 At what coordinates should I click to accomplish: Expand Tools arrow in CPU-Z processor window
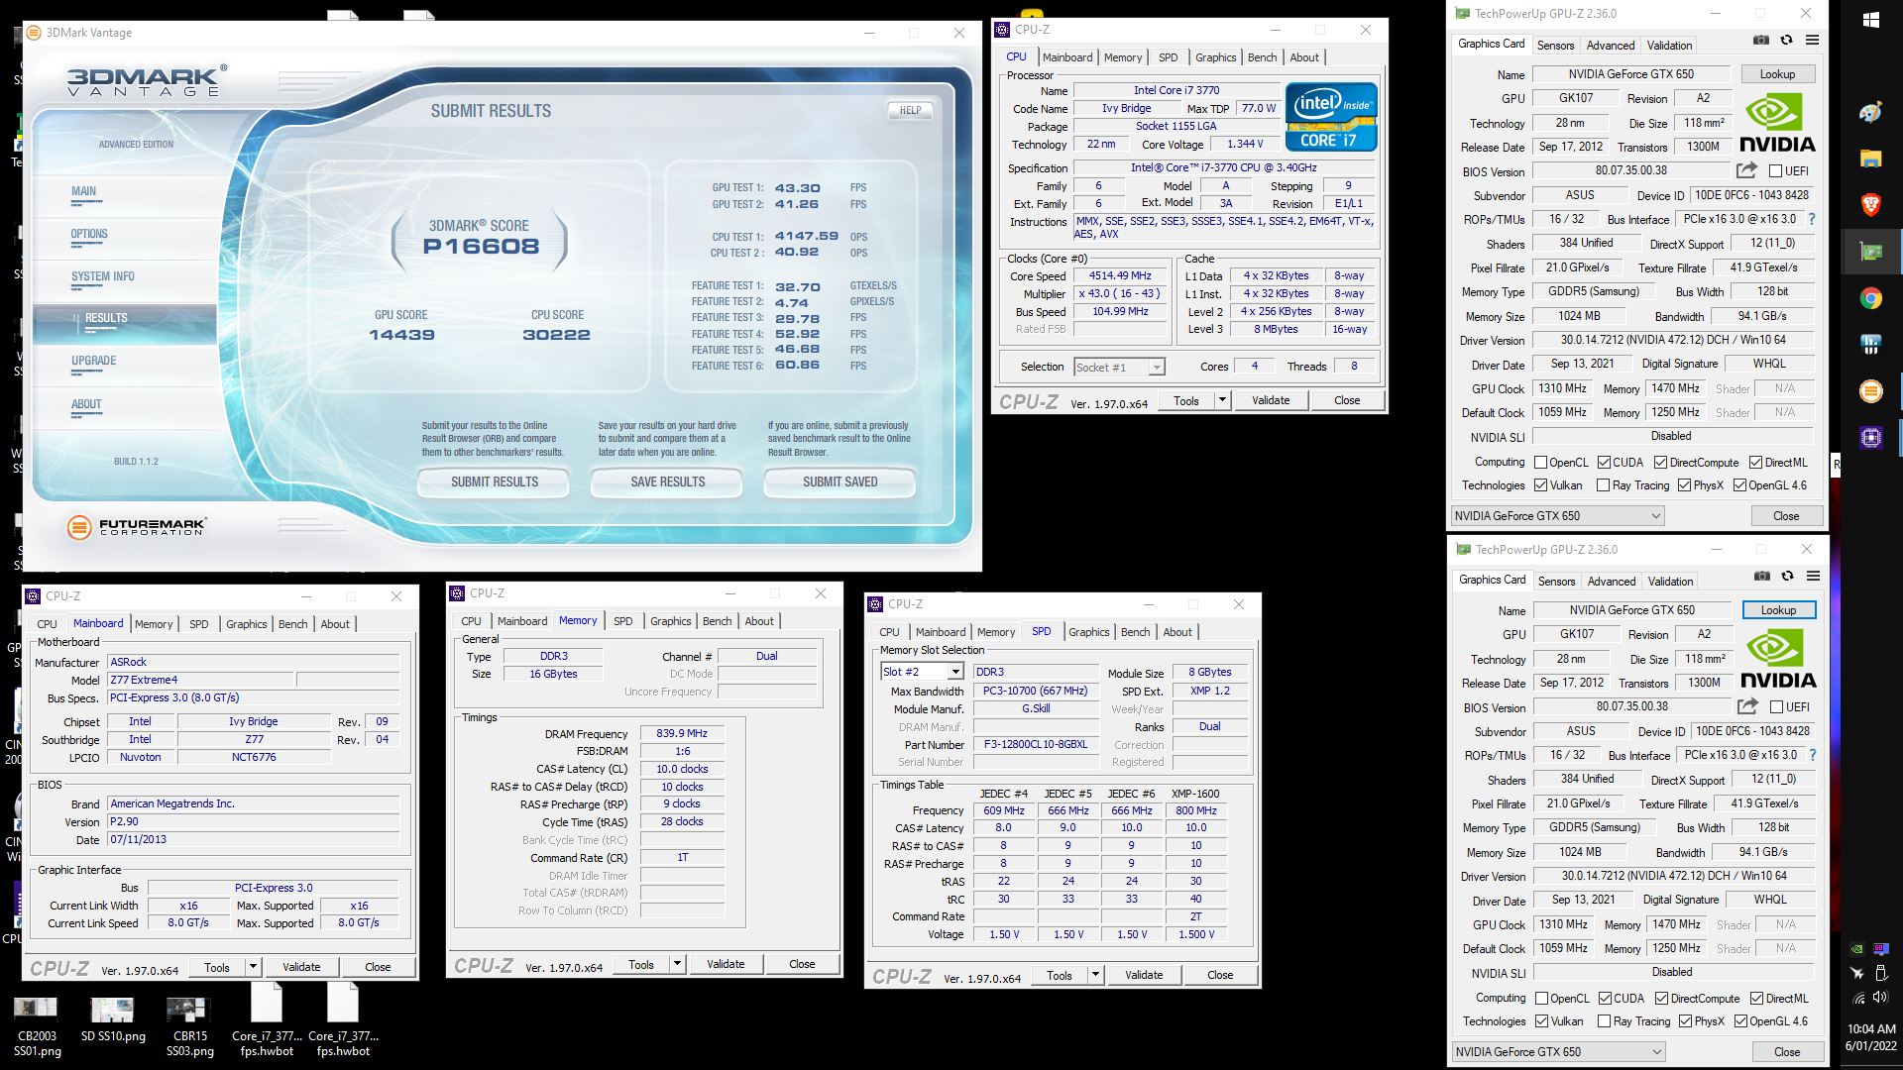1222,400
